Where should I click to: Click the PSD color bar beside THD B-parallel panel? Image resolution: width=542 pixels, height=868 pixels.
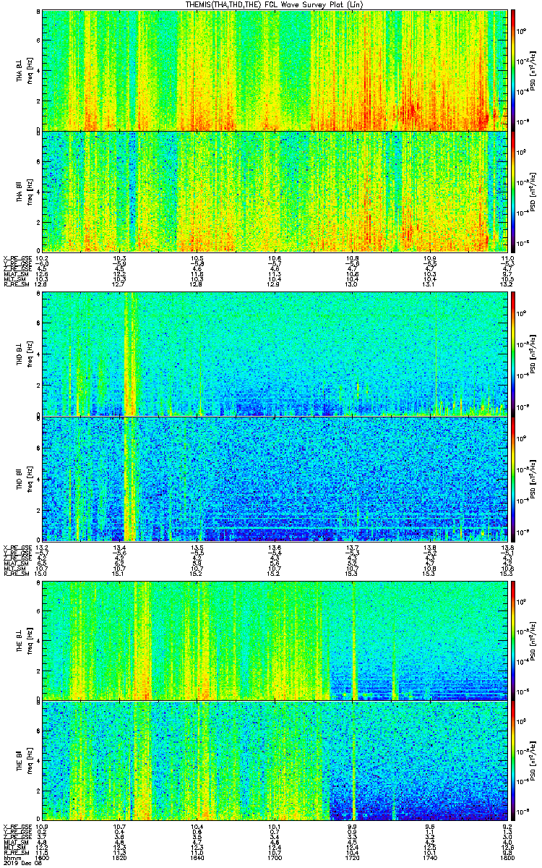[514, 479]
